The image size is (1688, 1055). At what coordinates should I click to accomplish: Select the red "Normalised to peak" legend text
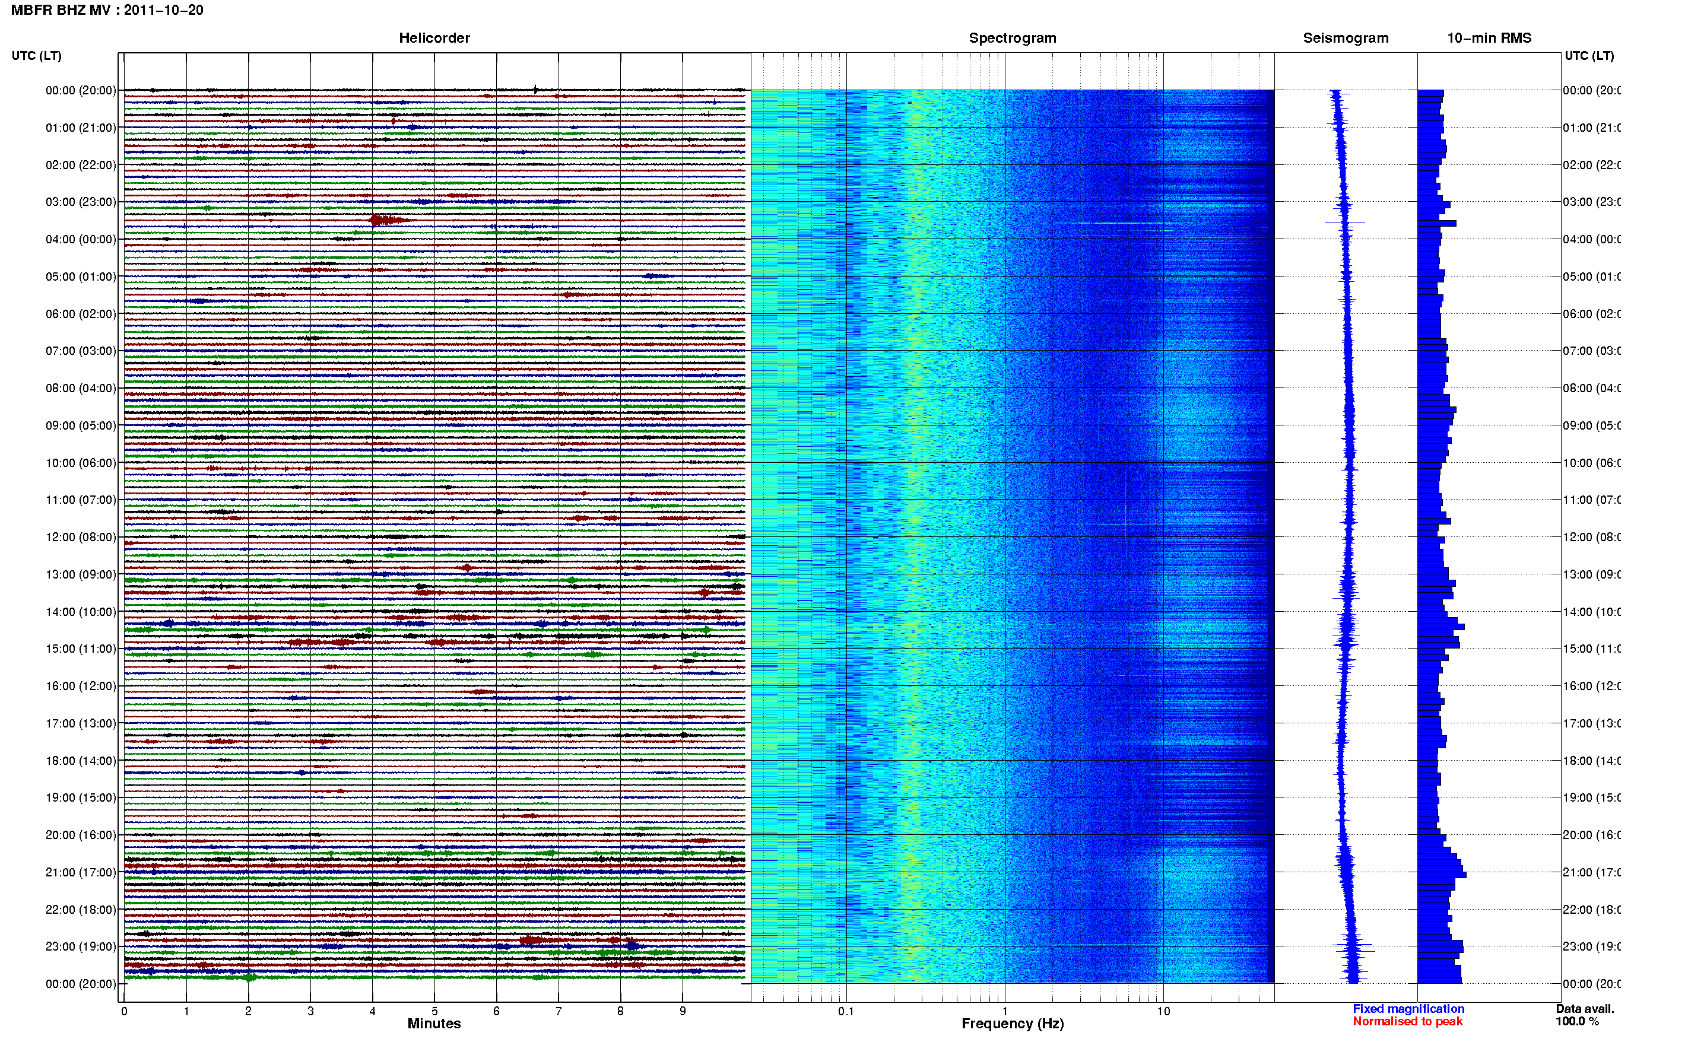[x=1407, y=1022]
